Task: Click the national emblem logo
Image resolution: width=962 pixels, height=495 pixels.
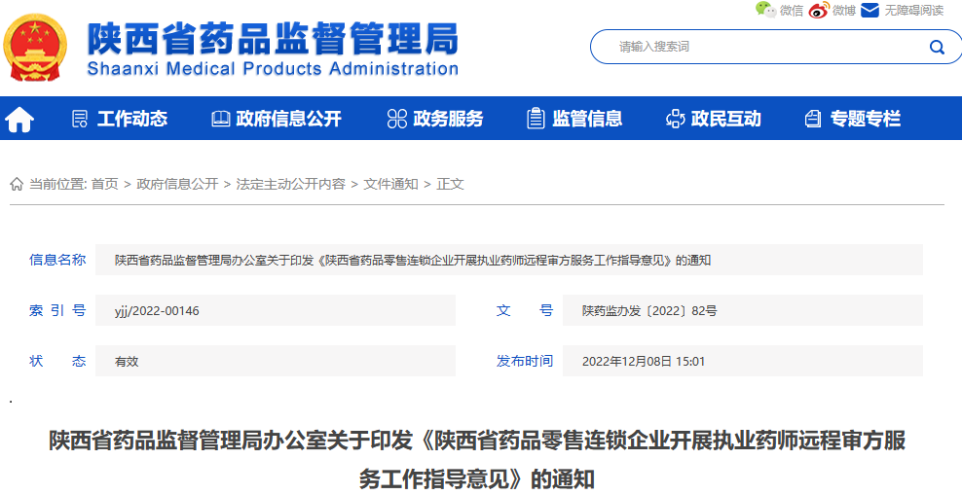Action: coord(36,46)
